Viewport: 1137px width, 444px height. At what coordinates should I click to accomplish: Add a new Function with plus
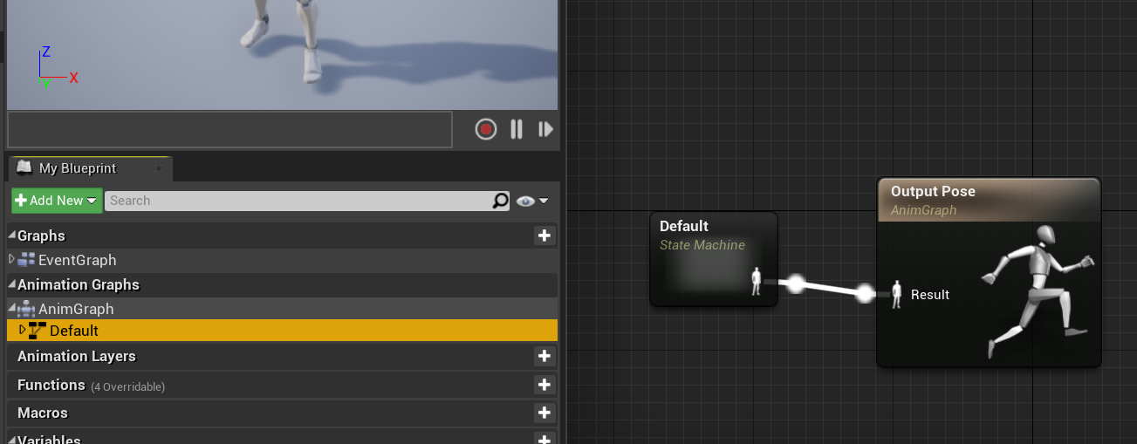tap(545, 385)
